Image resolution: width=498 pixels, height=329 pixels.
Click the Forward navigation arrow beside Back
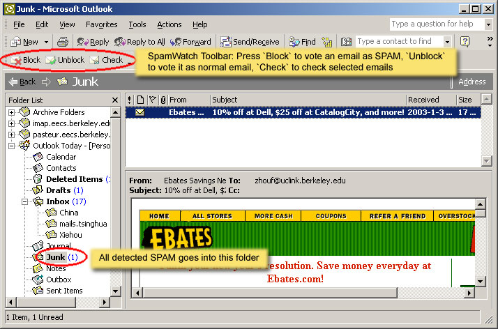[x=46, y=82]
